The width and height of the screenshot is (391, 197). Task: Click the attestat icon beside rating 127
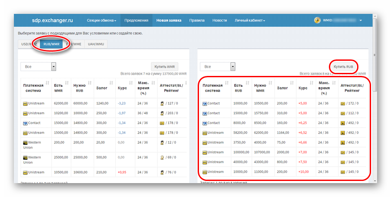(x=162, y=103)
